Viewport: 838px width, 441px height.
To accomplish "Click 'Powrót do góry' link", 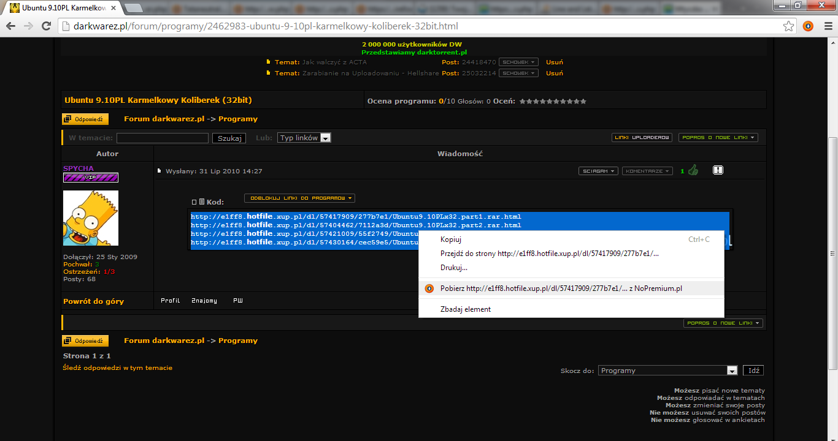I will coord(93,301).
